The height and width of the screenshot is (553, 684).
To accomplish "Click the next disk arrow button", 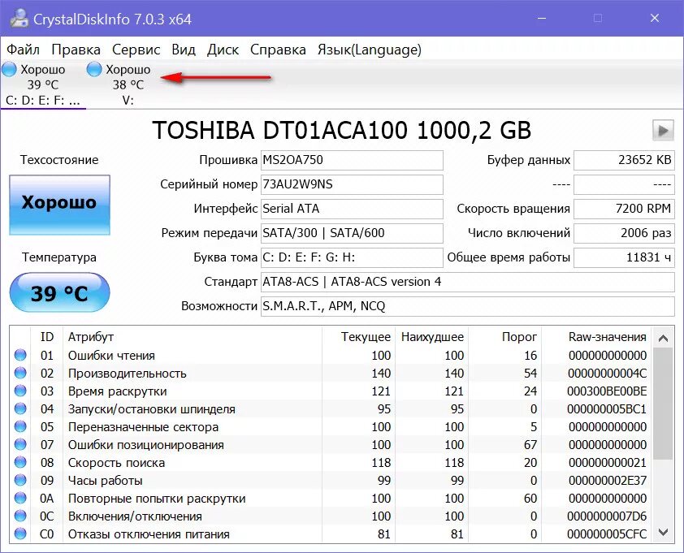I will point(663,130).
